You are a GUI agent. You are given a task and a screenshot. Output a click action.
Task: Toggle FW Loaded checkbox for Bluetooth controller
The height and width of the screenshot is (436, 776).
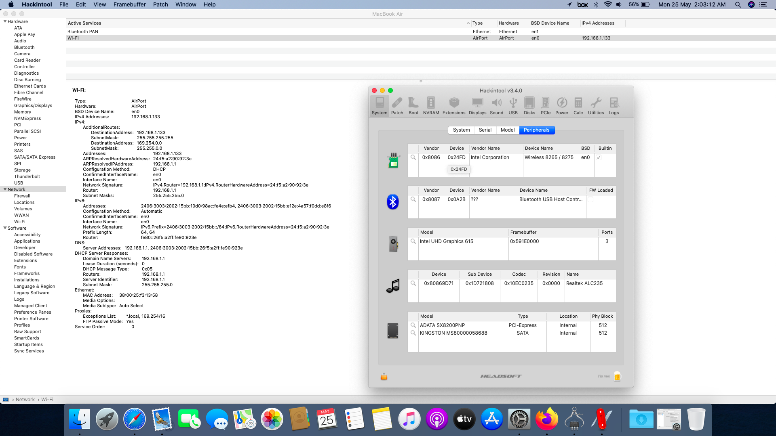click(x=590, y=199)
